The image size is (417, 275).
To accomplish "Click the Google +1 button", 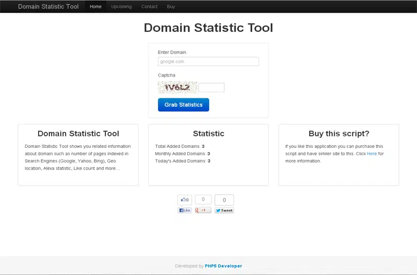I will click(x=203, y=210).
